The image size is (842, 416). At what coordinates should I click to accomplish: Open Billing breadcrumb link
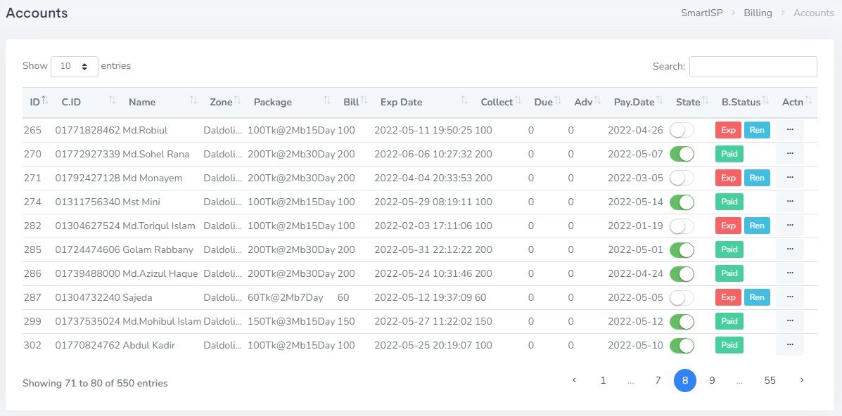click(x=758, y=13)
